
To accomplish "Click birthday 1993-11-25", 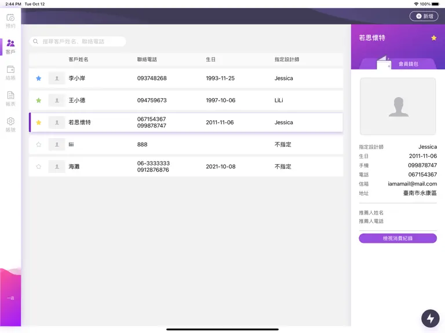I will pos(220,78).
